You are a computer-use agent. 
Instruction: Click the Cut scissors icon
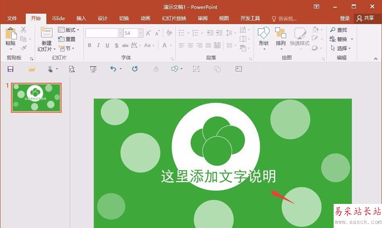tap(23, 30)
